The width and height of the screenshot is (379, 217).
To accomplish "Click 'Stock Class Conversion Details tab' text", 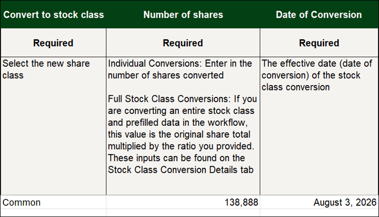I will (x=180, y=170).
